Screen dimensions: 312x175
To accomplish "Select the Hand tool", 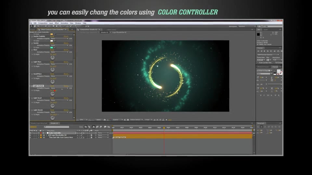I will click(x=35, y=26).
